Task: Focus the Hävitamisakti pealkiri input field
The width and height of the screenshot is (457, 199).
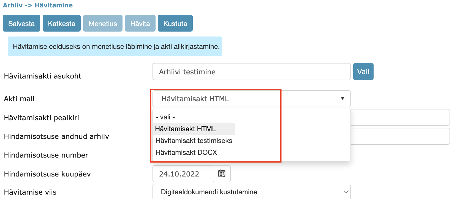Action: click(399, 117)
